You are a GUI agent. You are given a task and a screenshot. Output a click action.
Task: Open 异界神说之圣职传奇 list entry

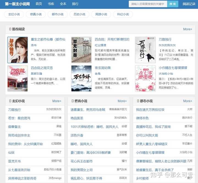(x=22, y=178)
